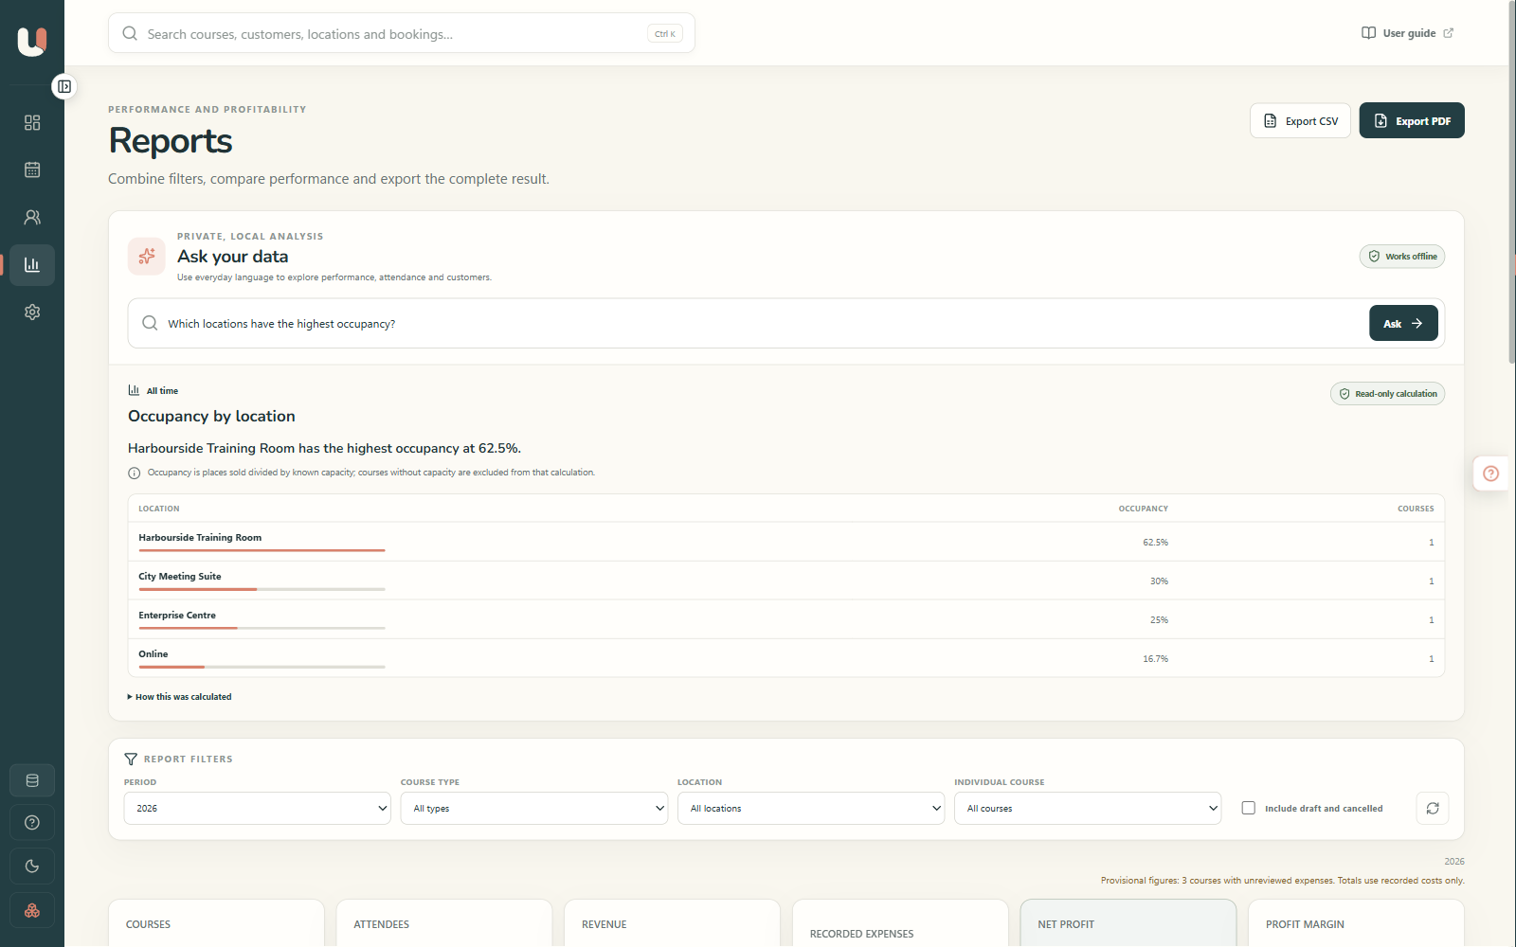
Task: Click the cubes icon at sidebar bottom
Action: 32,910
